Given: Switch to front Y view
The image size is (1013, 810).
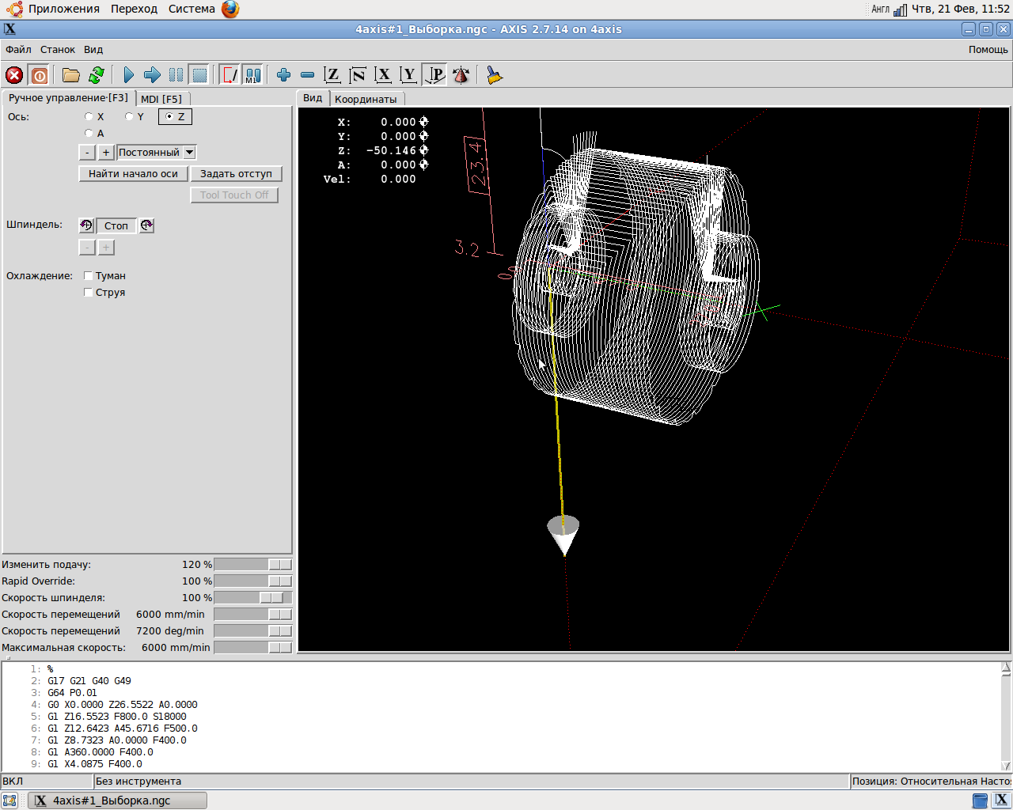Looking at the screenshot, I should pos(408,75).
